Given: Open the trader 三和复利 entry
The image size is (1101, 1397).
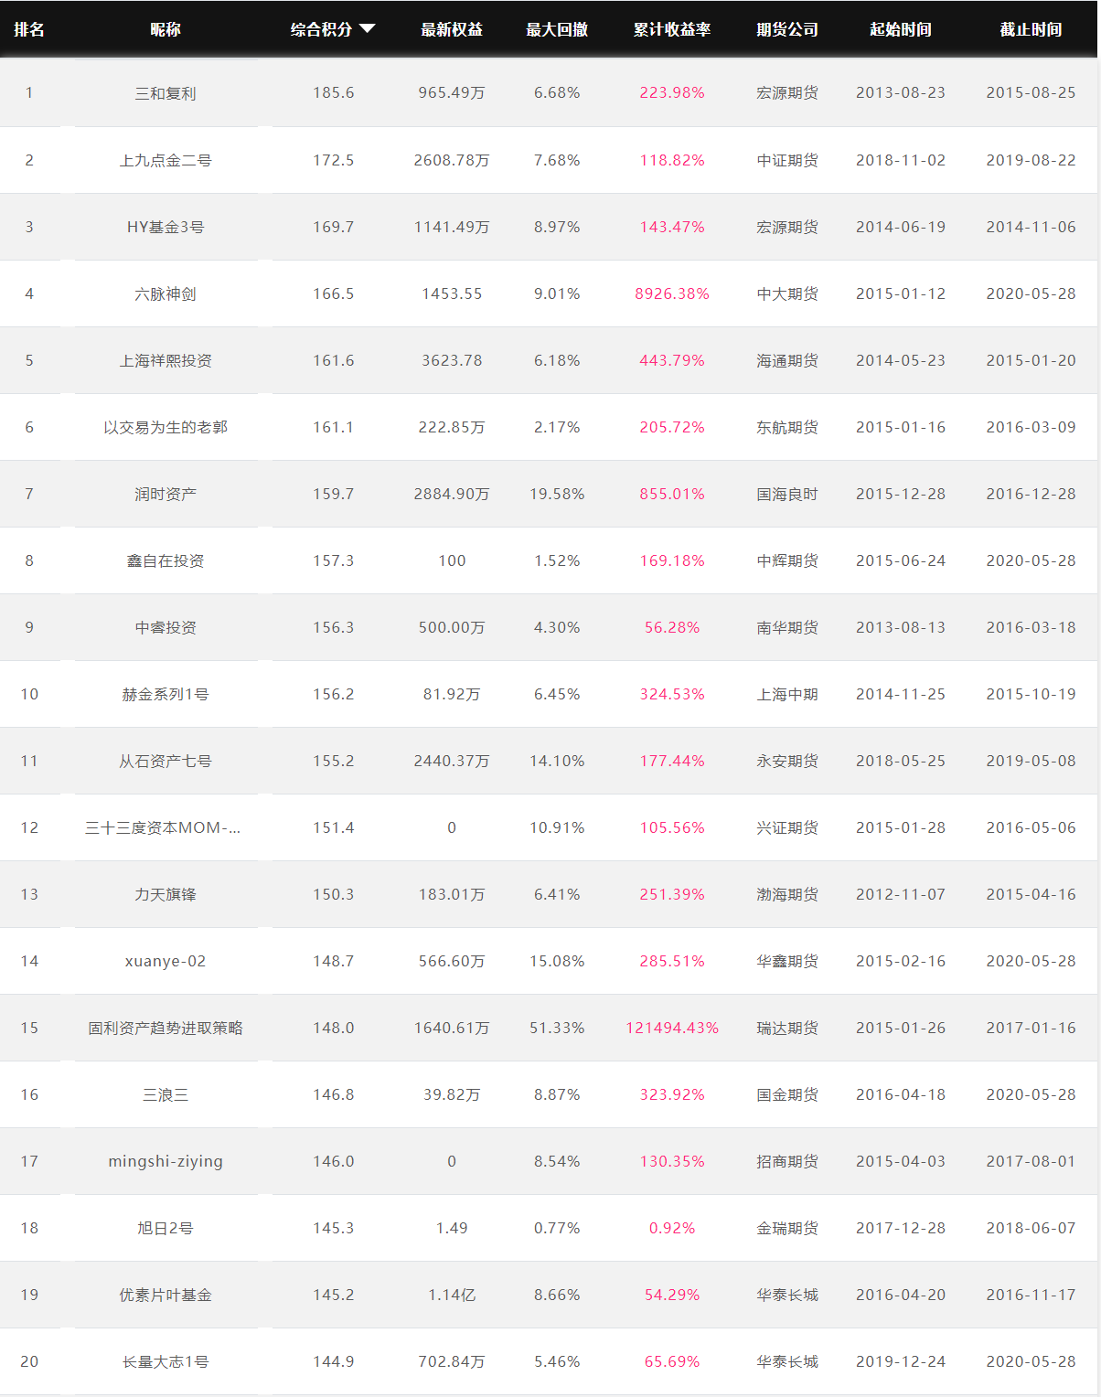Looking at the screenshot, I should (x=166, y=93).
